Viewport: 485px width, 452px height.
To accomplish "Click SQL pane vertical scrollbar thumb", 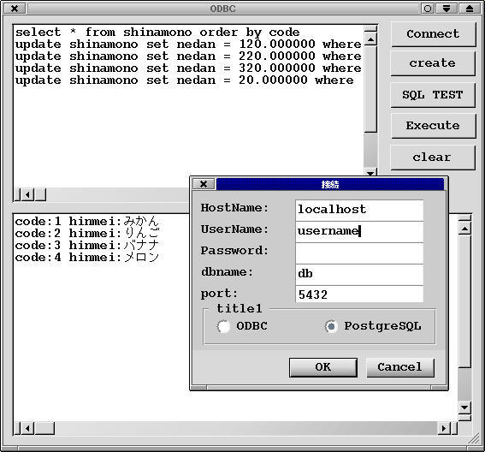I will 370,89.
